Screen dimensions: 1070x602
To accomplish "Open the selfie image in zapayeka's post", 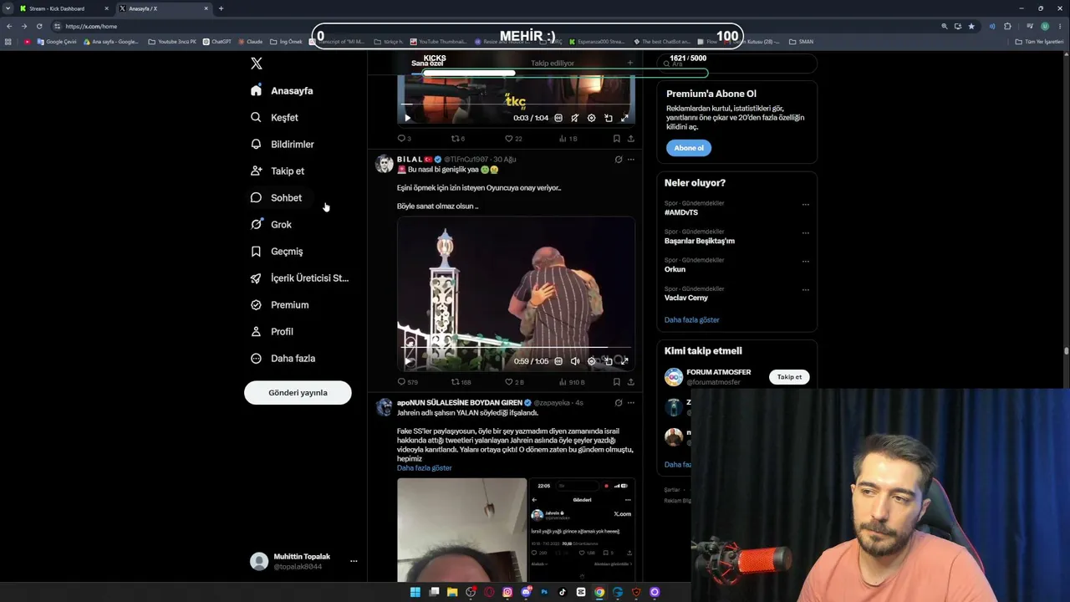I will pos(462,529).
